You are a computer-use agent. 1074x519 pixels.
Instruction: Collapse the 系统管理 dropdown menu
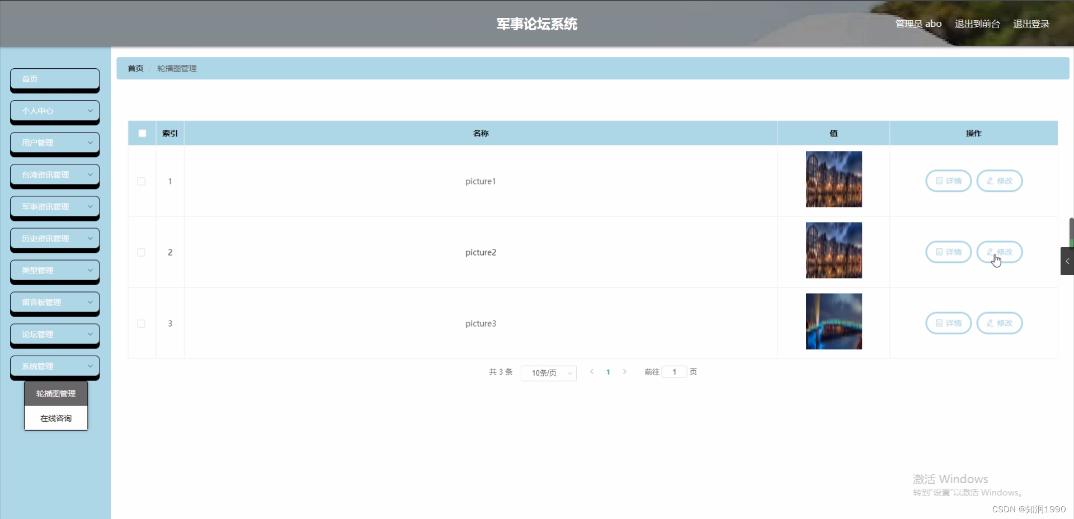(x=54, y=366)
